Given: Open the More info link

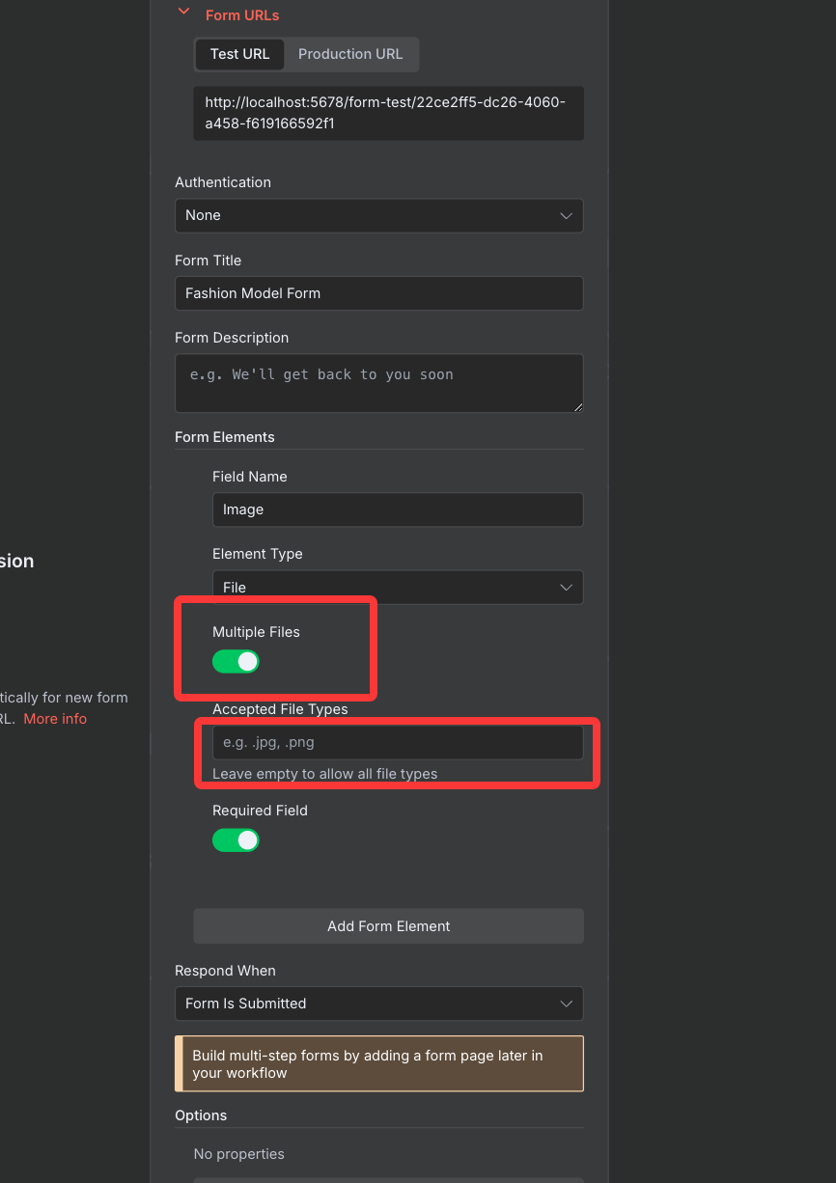Looking at the screenshot, I should click(55, 719).
